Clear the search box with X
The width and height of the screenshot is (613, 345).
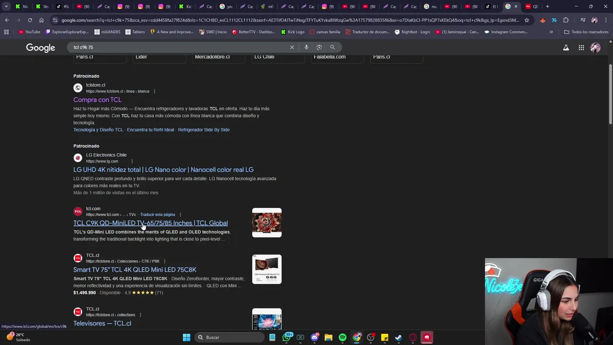[292, 47]
